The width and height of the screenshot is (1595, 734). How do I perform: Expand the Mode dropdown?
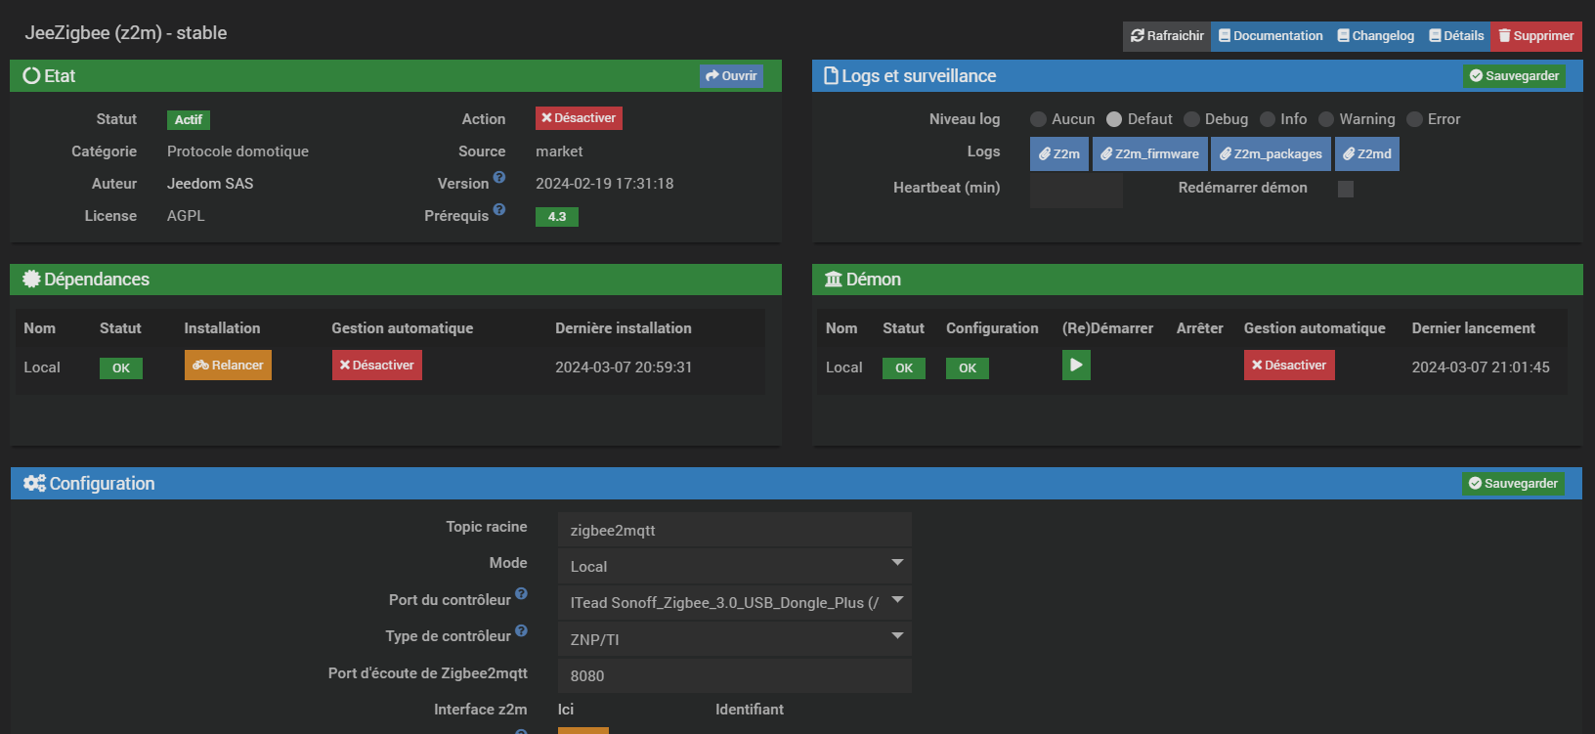pos(734,566)
